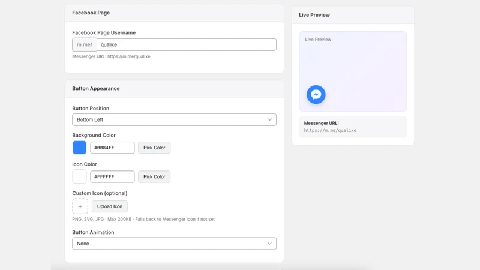Click Pick Color for Background Color
The image size is (480, 270).
click(x=154, y=148)
